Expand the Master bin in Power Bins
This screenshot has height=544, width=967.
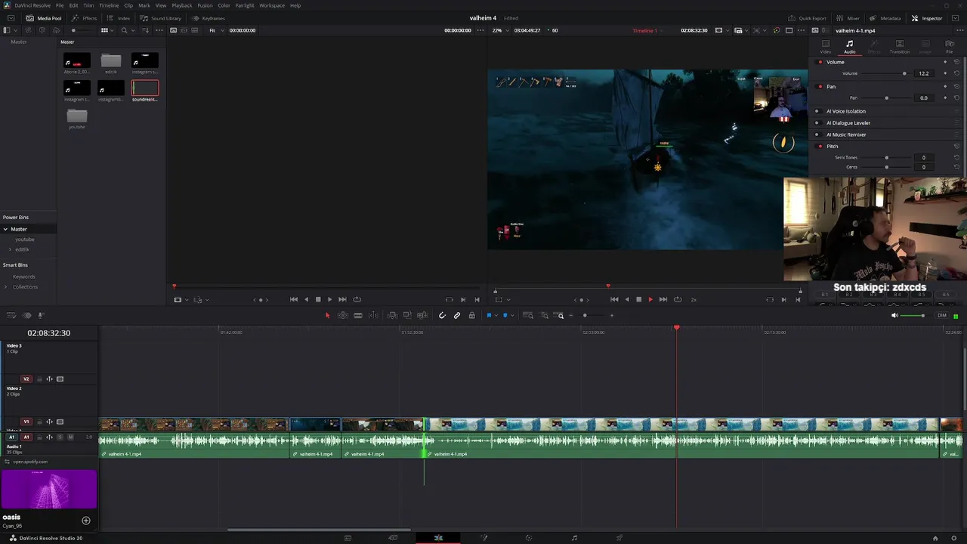point(5,229)
